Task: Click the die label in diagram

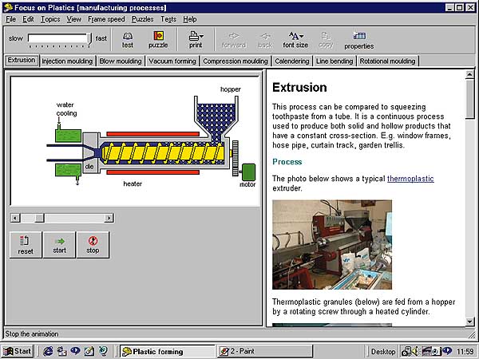Action: [x=89, y=167]
